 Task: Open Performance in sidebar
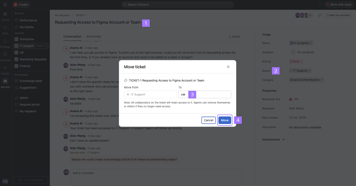(28, 20)
